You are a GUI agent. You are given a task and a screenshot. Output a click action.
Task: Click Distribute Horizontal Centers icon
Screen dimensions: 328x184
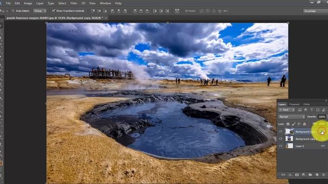161,11
